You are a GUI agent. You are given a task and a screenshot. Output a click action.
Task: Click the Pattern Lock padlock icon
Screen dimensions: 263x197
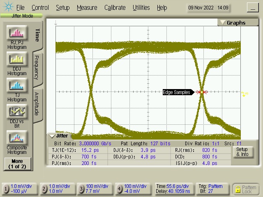(238, 189)
